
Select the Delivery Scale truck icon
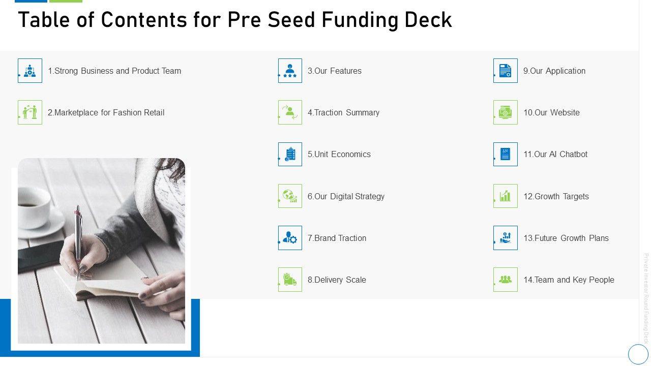pyautogui.click(x=290, y=280)
